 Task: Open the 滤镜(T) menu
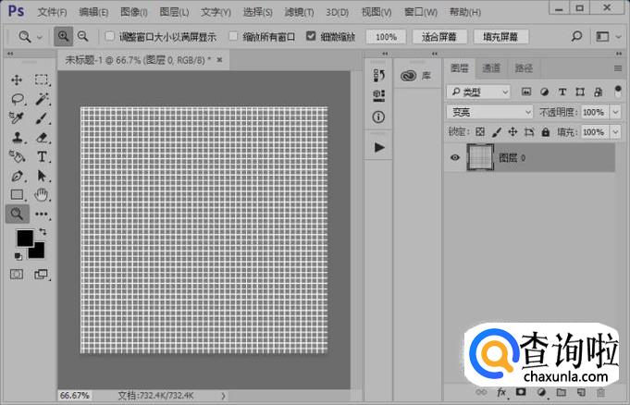(x=298, y=12)
